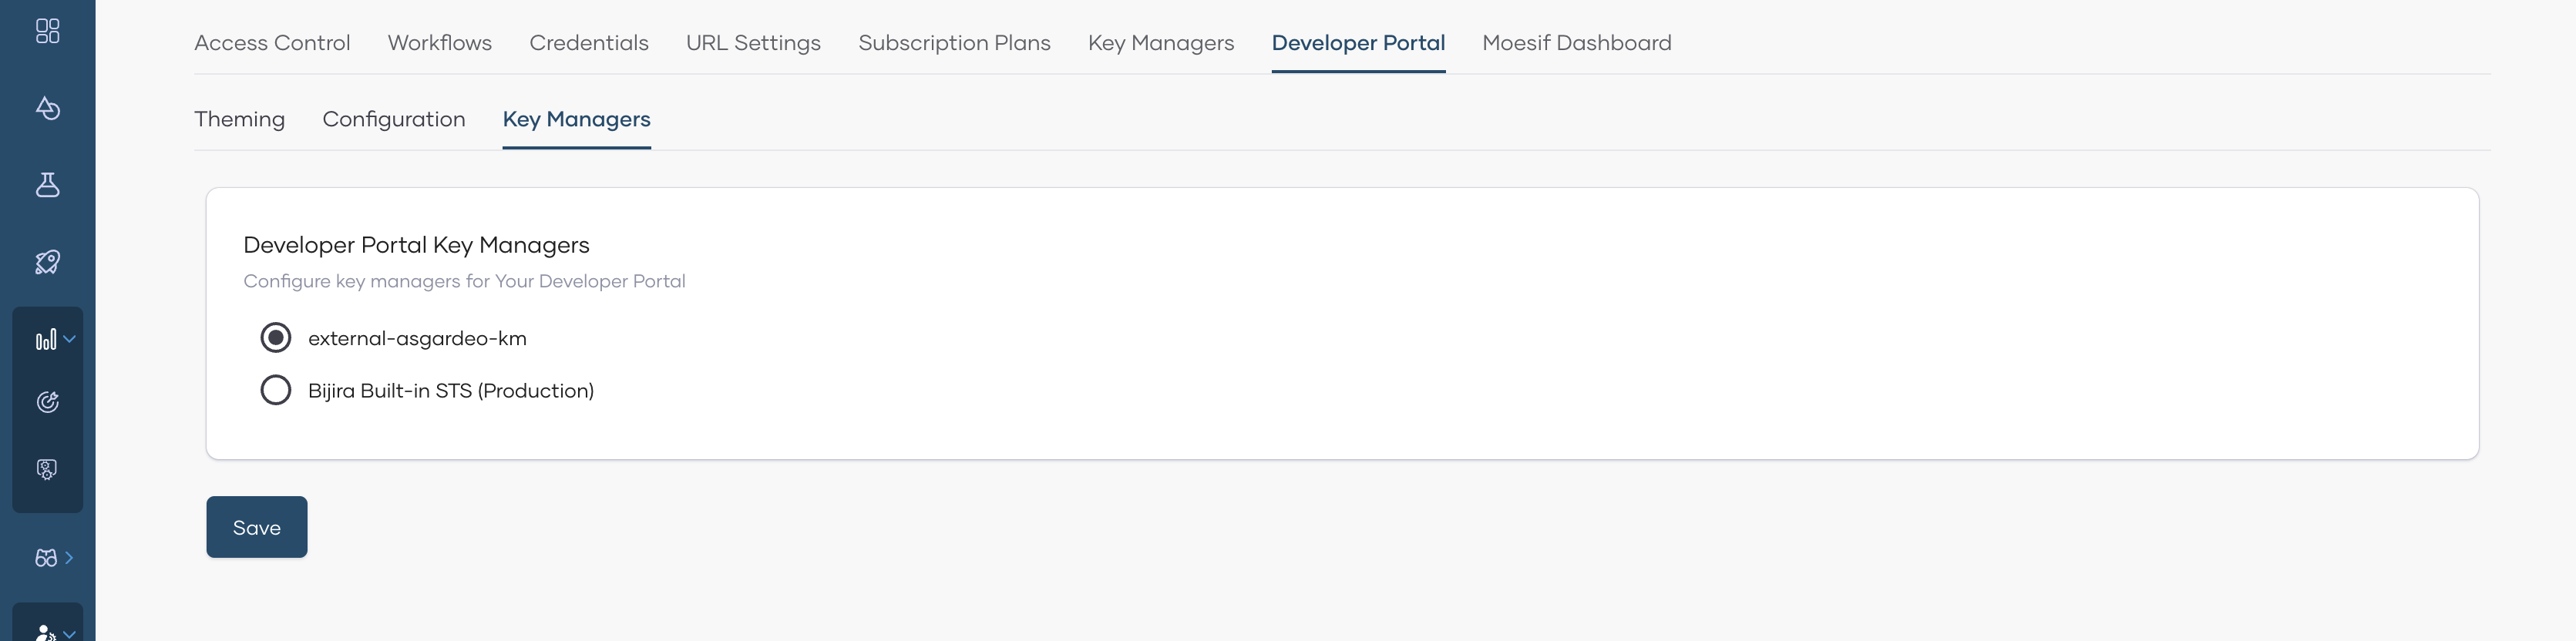Open the Moesif Dashboard tab
Image resolution: width=2576 pixels, height=641 pixels.
[1576, 42]
